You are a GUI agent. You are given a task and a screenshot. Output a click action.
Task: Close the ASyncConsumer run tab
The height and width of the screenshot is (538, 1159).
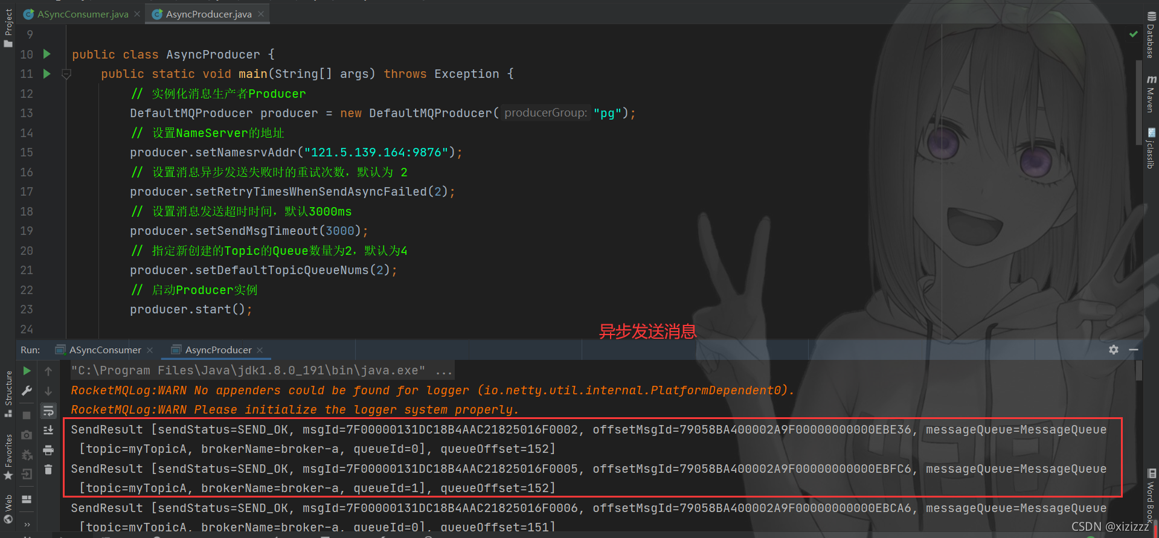pyautogui.click(x=150, y=350)
